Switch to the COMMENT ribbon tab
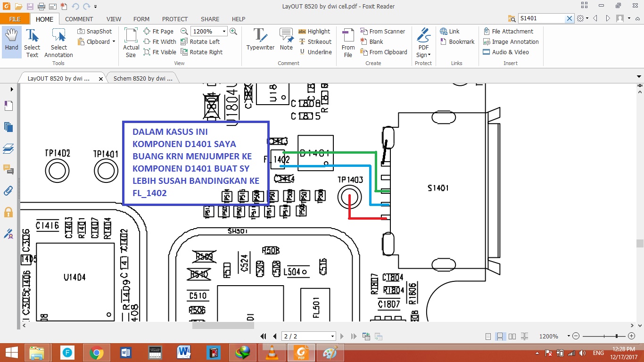The height and width of the screenshot is (362, 644). click(79, 19)
